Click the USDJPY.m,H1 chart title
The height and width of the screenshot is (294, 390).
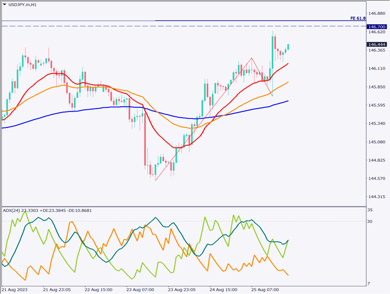pyautogui.click(x=23, y=5)
